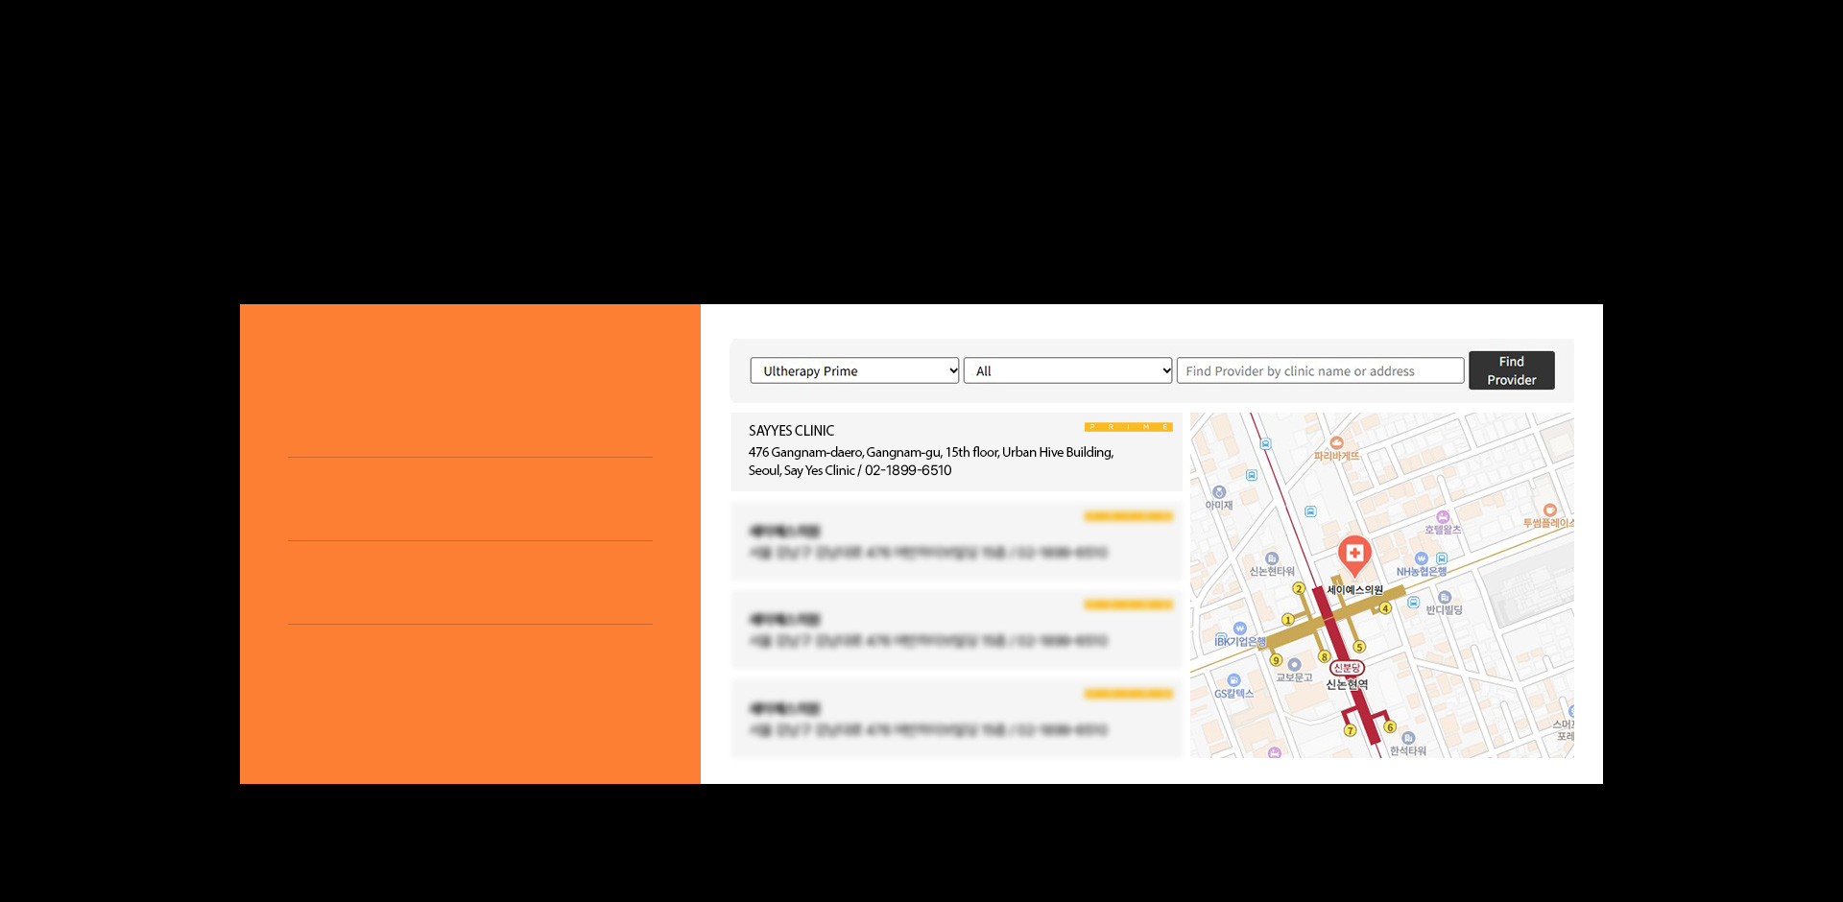1843x902 pixels.
Task: Click subway exit 8 marker
Action: 1324,657
